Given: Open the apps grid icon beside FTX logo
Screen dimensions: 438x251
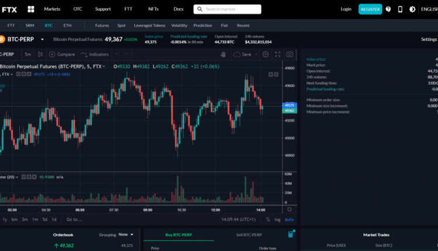Looking at the screenshot, I should pos(30,9).
